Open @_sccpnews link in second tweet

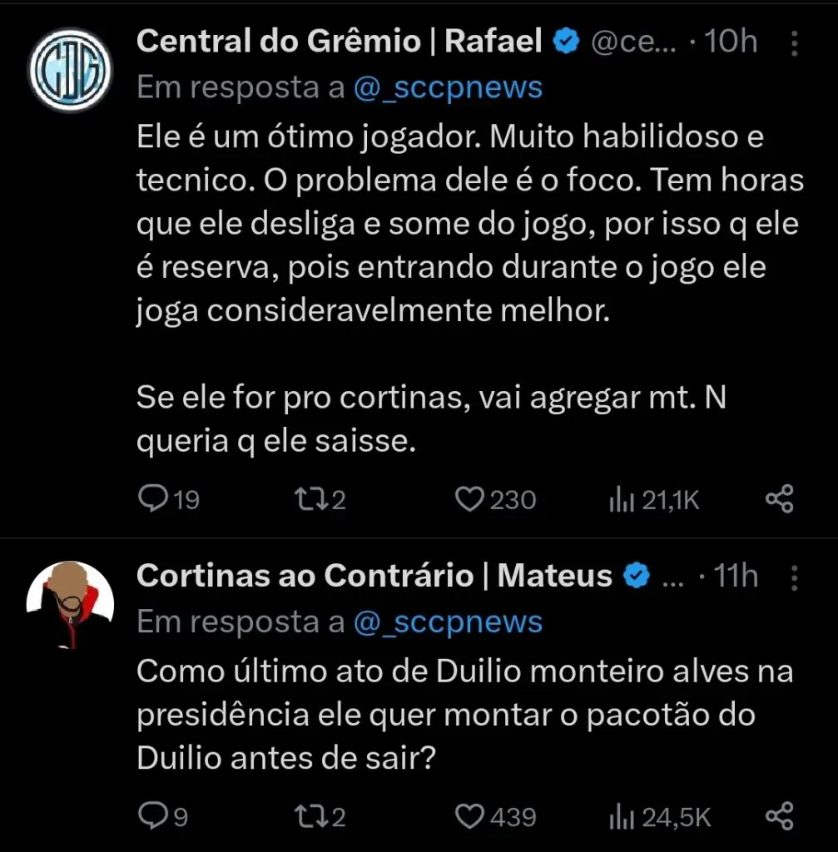(x=448, y=622)
